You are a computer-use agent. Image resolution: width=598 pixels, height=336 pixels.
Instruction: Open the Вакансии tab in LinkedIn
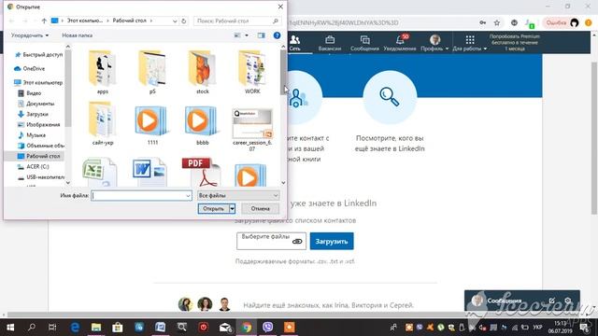330,43
